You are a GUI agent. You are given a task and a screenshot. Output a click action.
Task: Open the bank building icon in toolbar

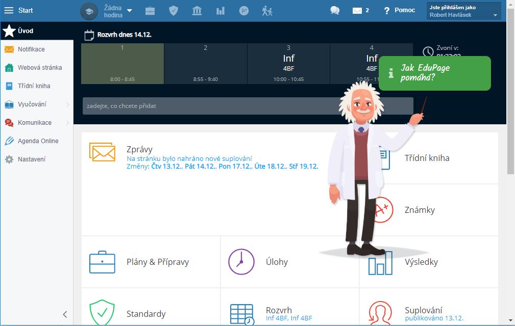pyautogui.click(x=197, y=11)
